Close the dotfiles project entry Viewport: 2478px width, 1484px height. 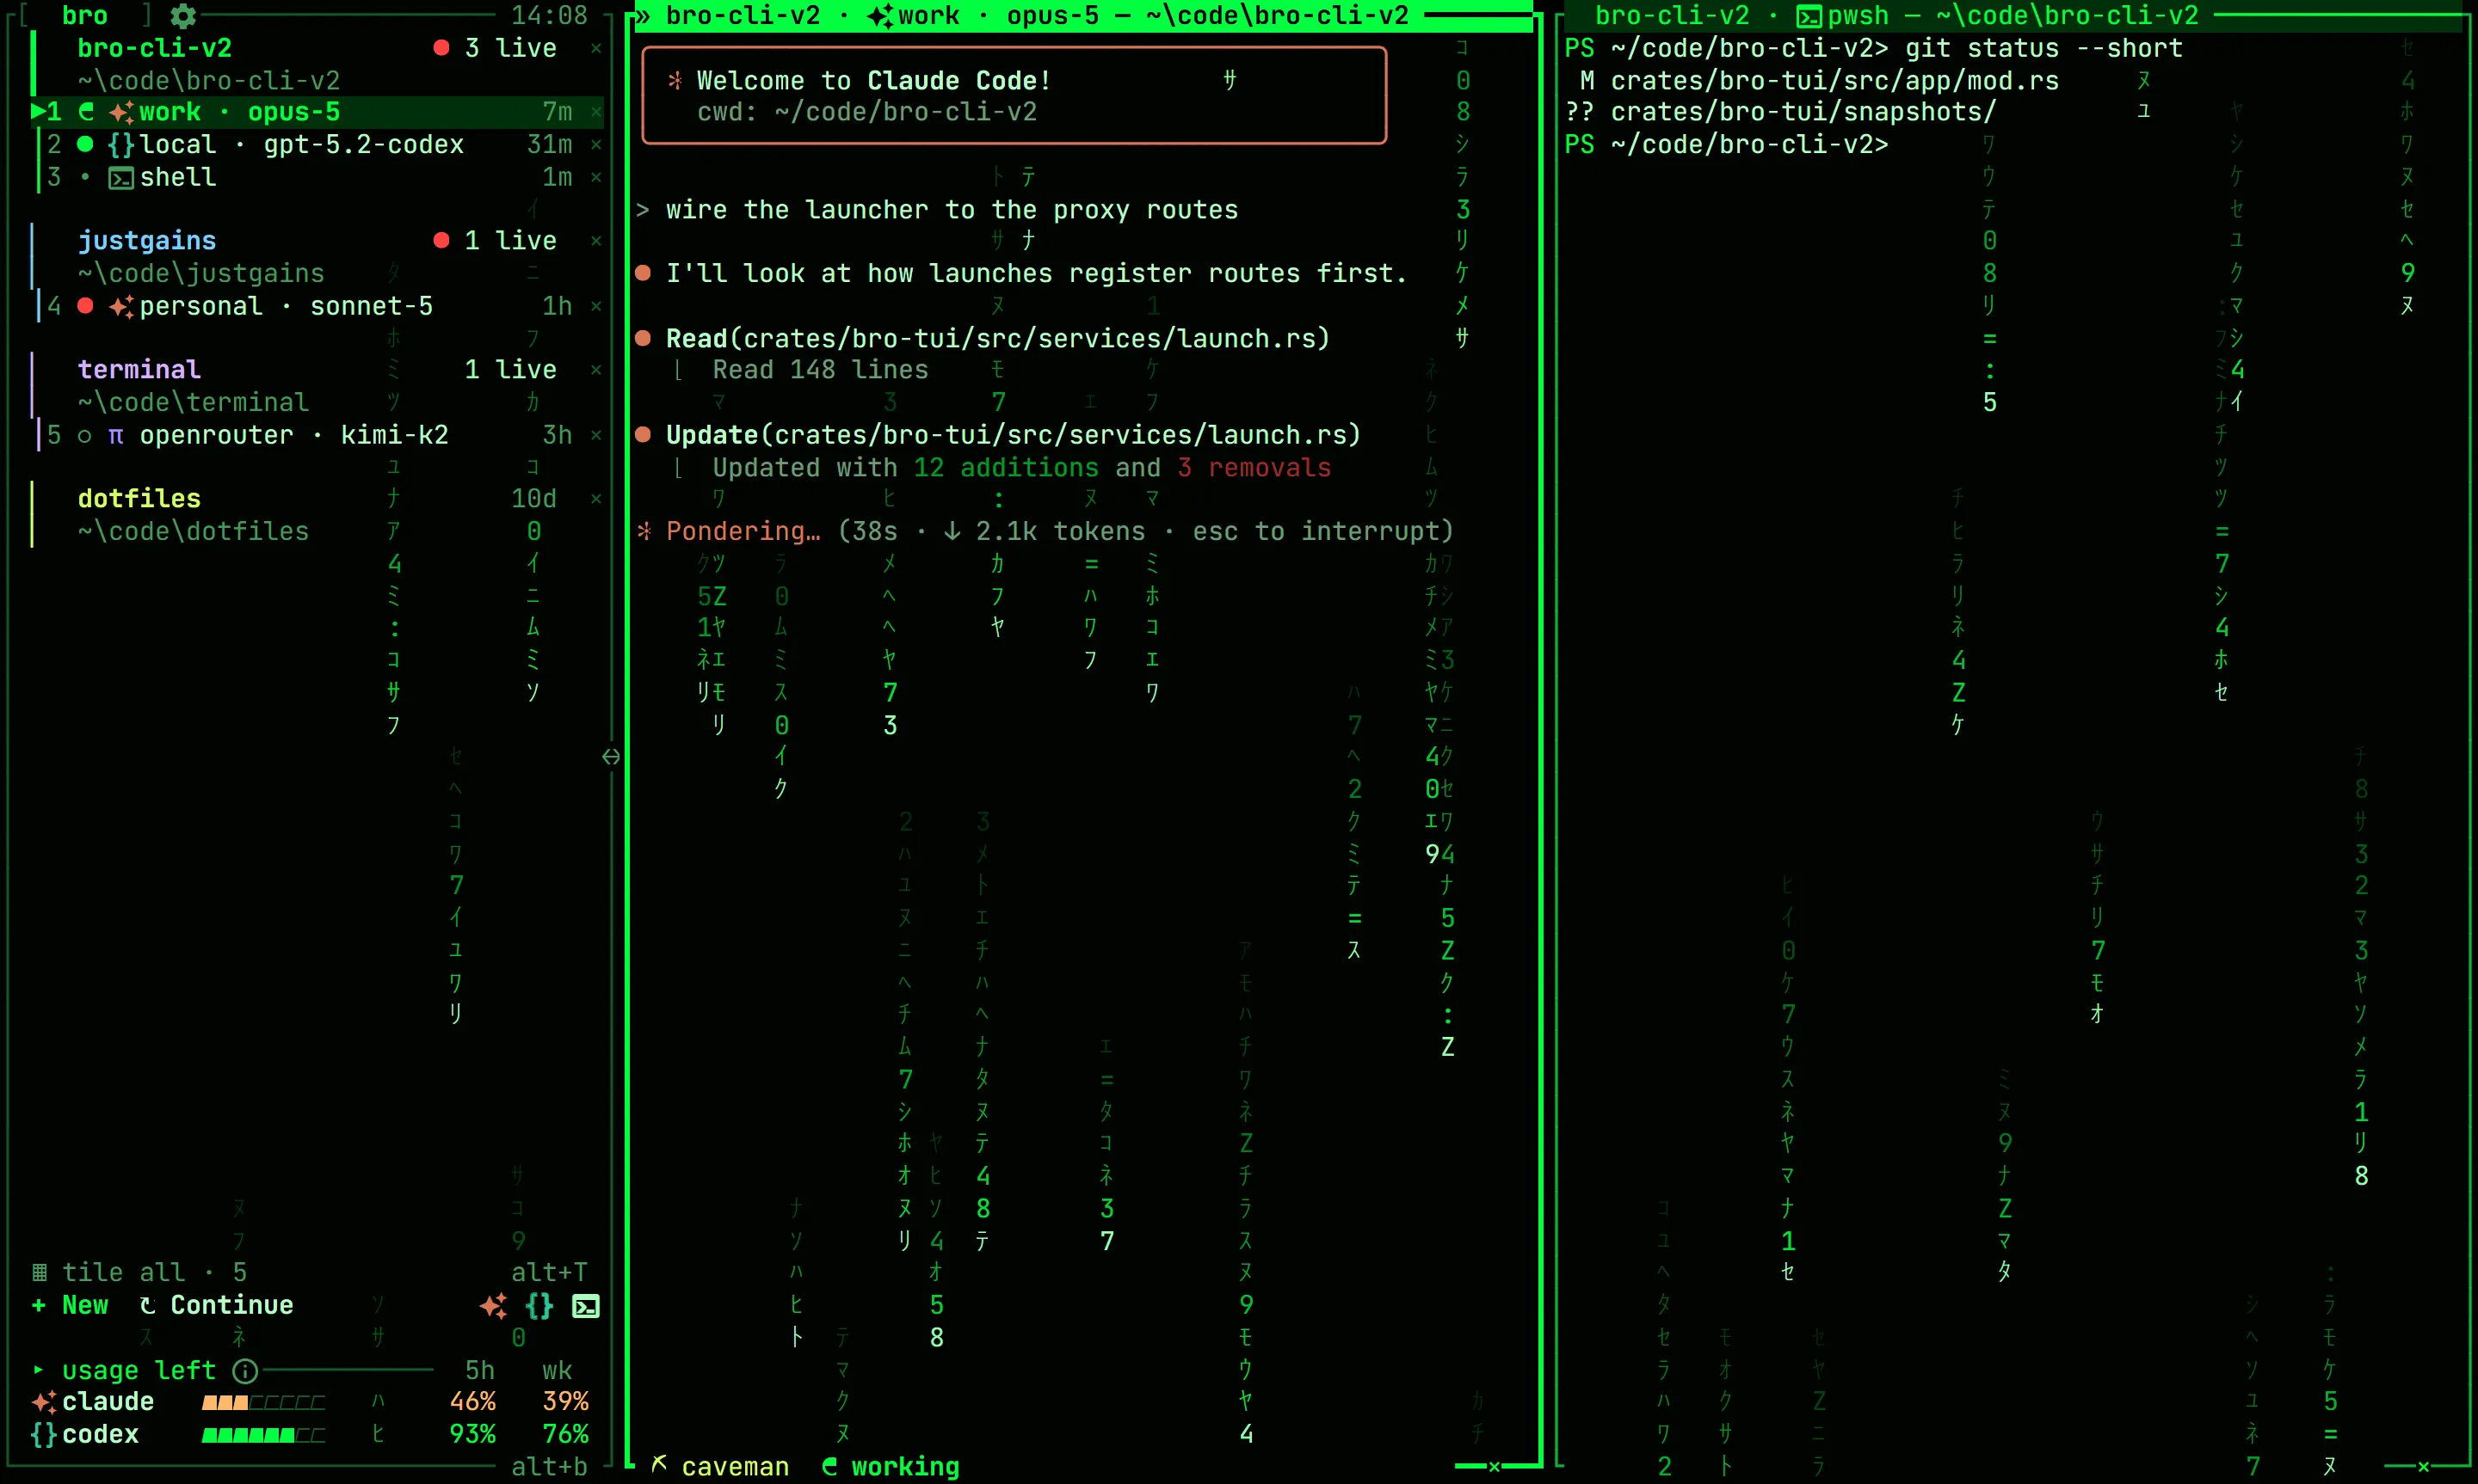pyautogui.click(x=596, y=498)
